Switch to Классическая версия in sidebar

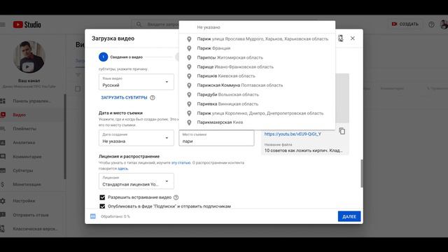(x=32, y=229)
